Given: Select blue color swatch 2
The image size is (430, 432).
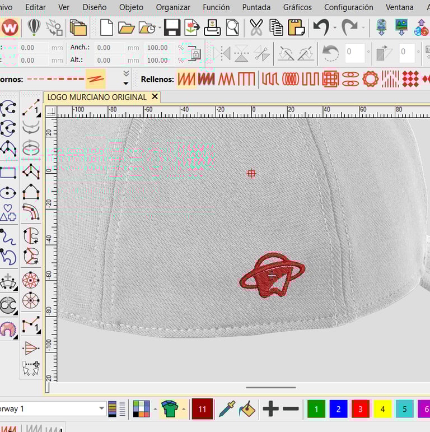Looking at the screenshot, I should coord(338,409).
